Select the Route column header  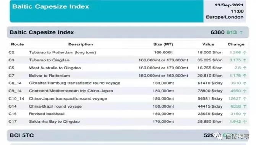pos(18,44)
